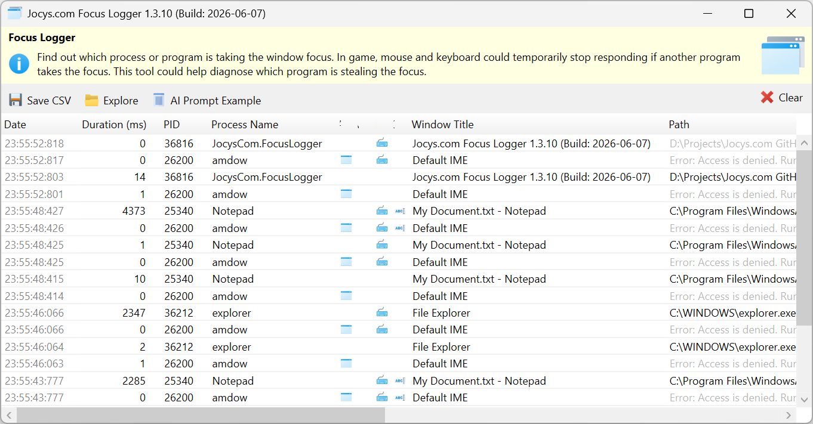Click ABC caret icon in 23:55:48:426 amdow row

[x=400, y=228]
